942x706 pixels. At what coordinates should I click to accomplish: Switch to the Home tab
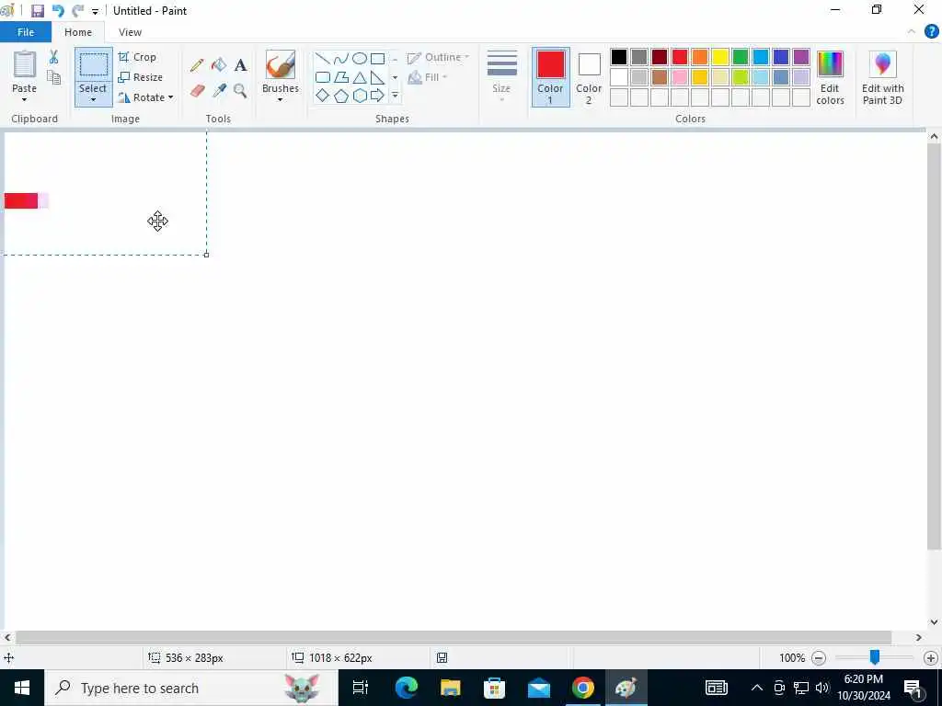click(x=78, y=32)
